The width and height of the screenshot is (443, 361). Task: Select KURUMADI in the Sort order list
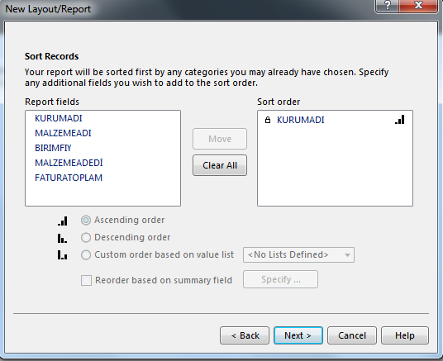[x=301, y=120]
